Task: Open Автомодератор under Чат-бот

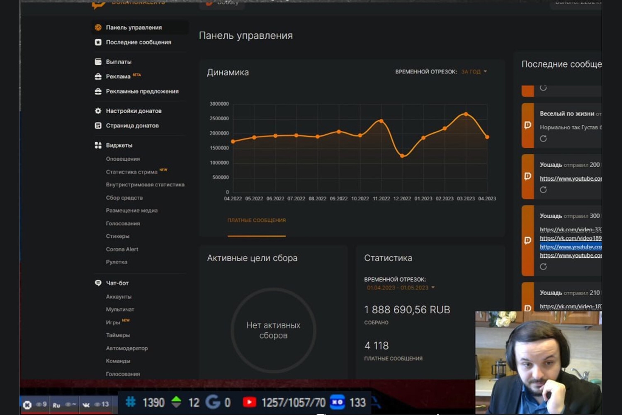Action: 127,348
